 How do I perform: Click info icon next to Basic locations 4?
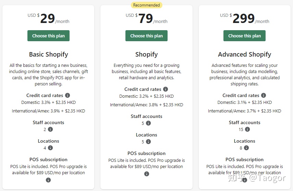tap(50, 148)
